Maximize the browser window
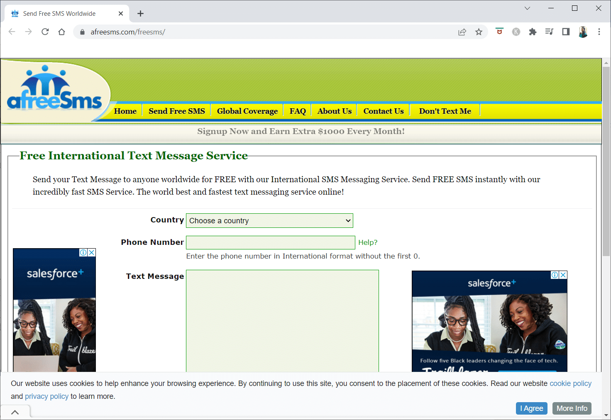 click(x=574, y=8)
